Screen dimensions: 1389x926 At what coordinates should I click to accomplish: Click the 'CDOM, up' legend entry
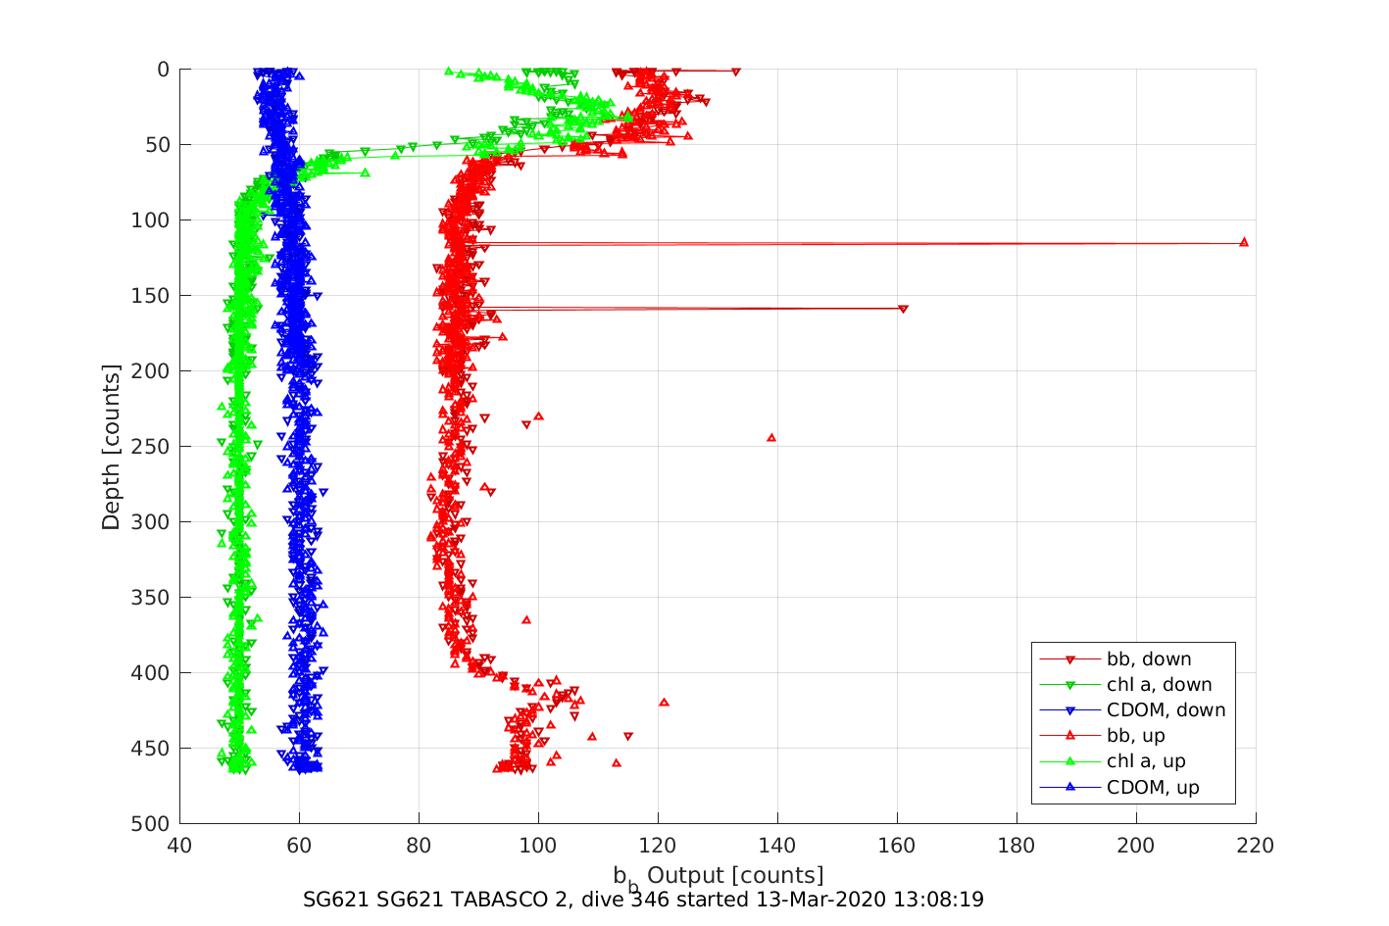[1119, 787]
